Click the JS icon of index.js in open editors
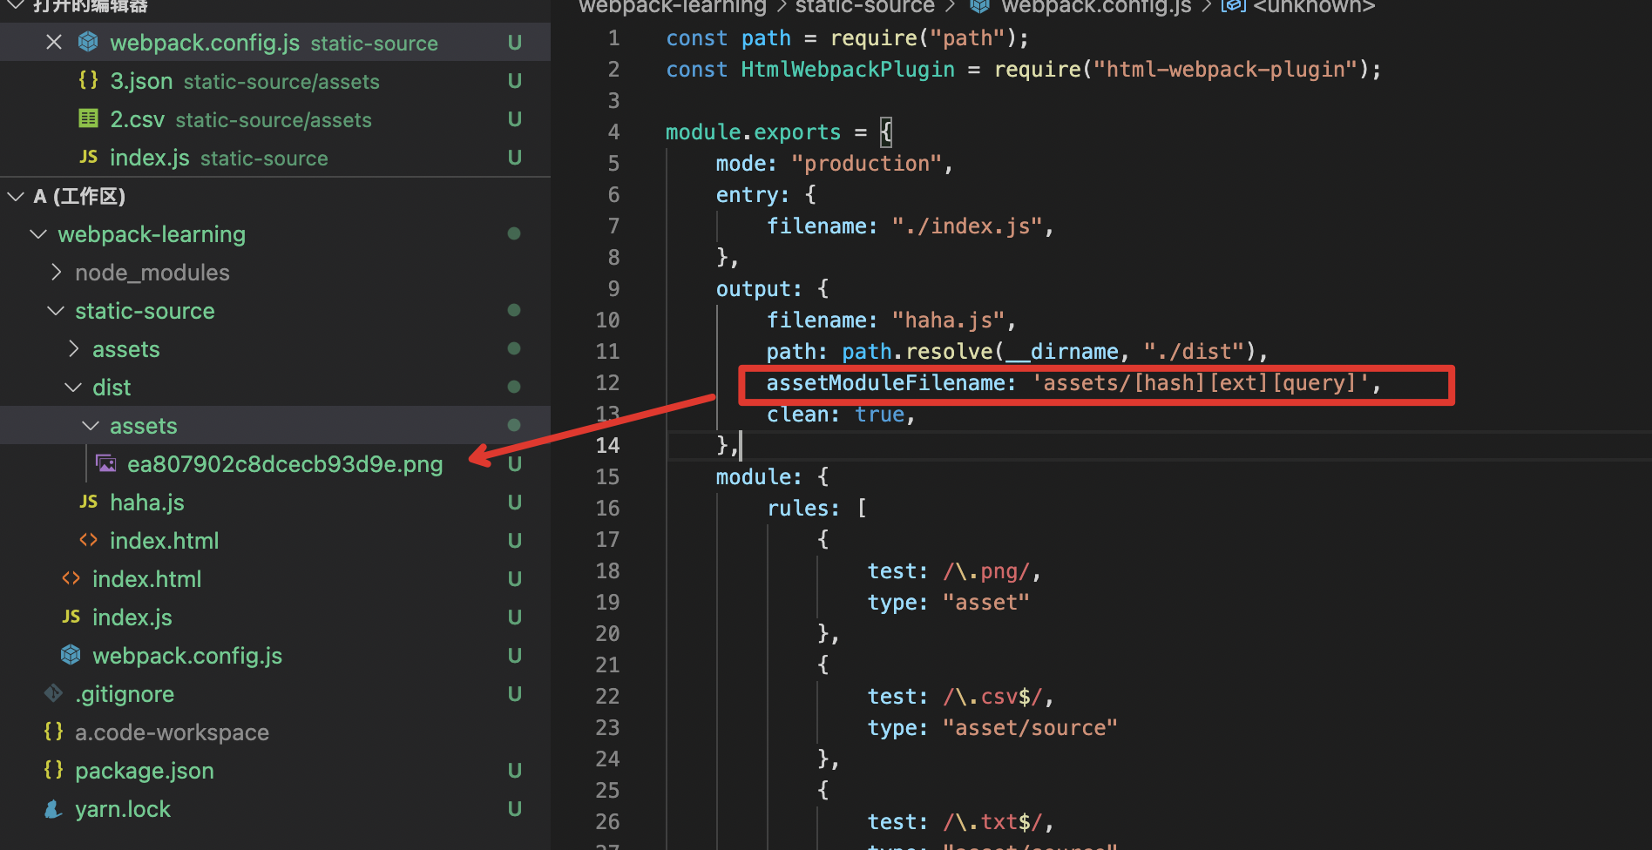Screen dimensions: 1652x850 pyautogui.click(x=88, y=157)
